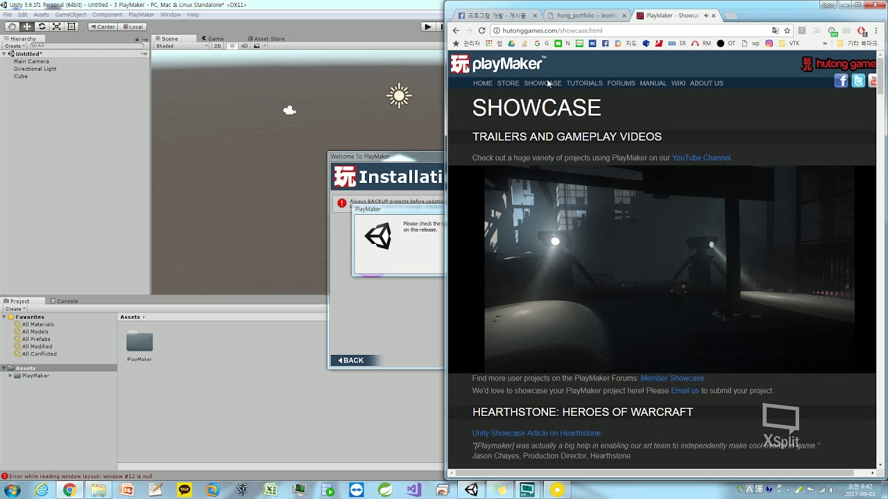Open Instagram bookmark icon
The image size is (888, 499).
tap(769, 44)
